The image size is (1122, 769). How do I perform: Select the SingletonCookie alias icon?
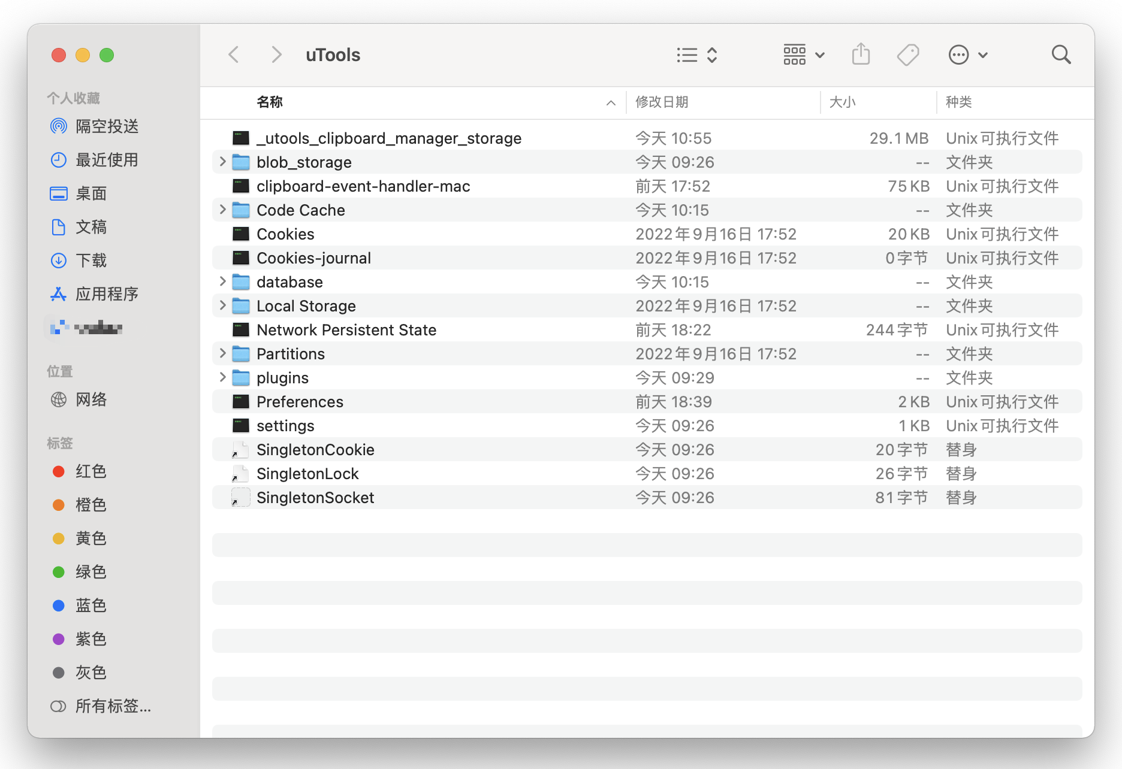(241, 450)
